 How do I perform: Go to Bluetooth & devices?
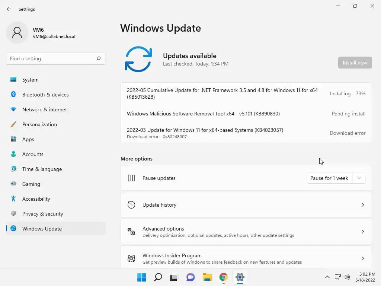56,95
